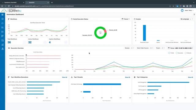
Task: Reload the page with browser refresh icon
Action: (9, 6)
